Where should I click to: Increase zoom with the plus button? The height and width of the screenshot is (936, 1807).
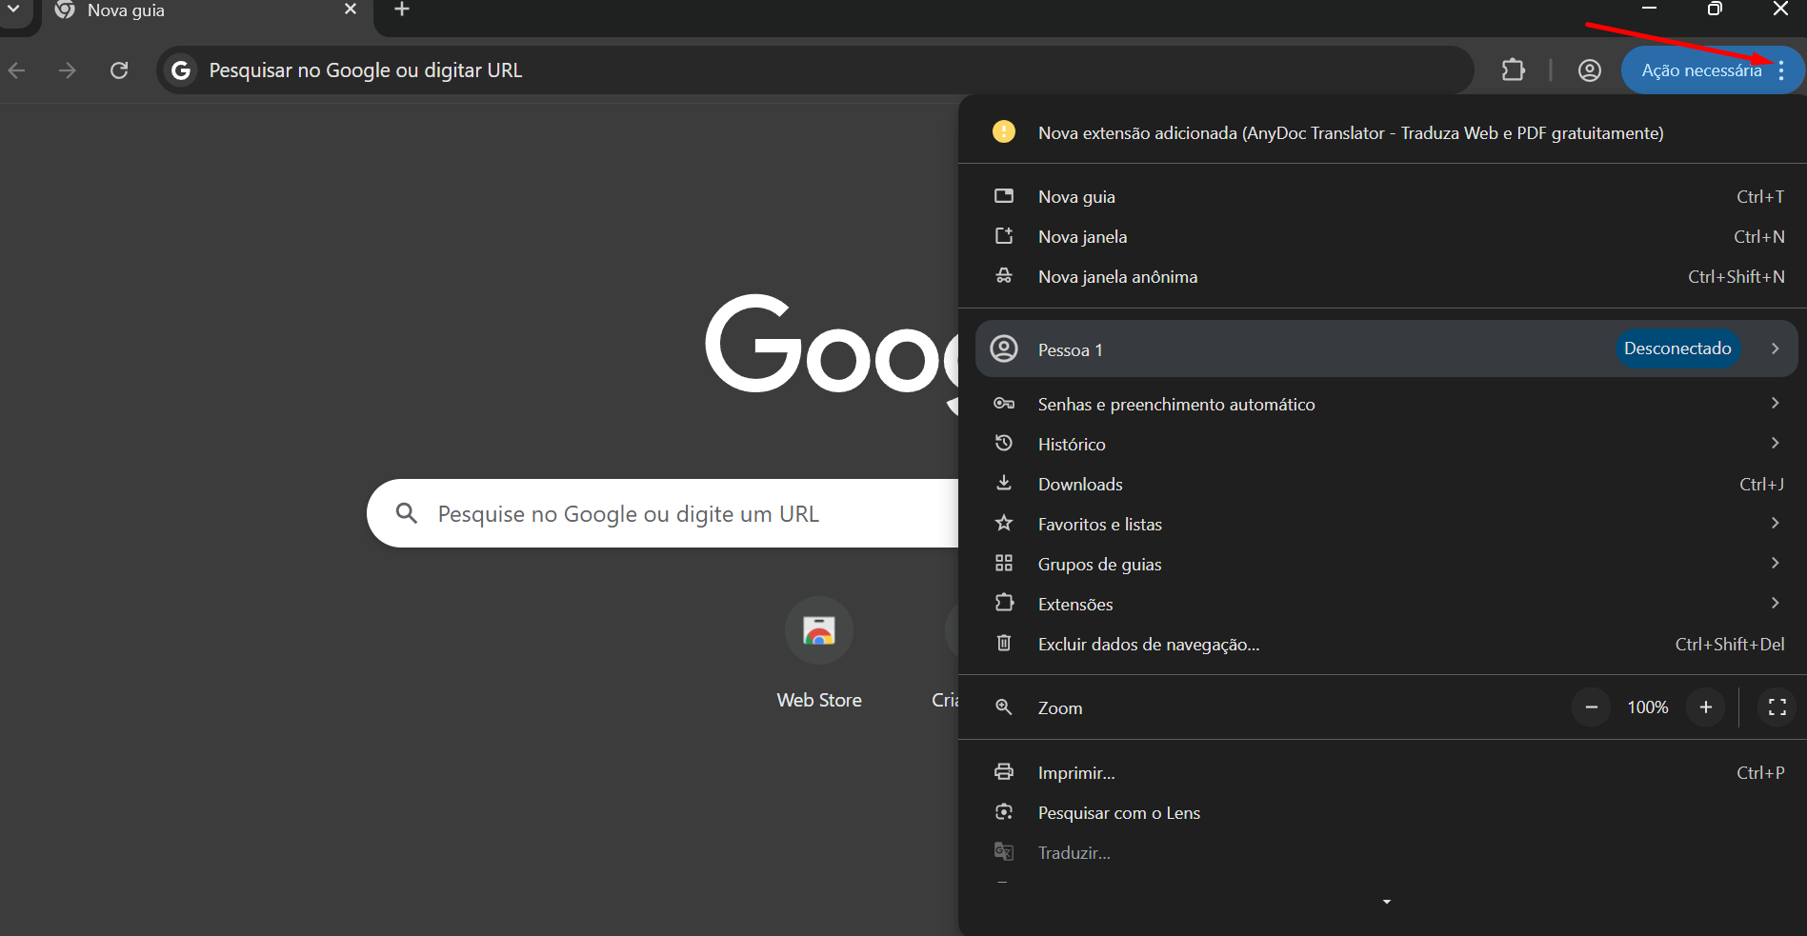(x=1705, y=707)
